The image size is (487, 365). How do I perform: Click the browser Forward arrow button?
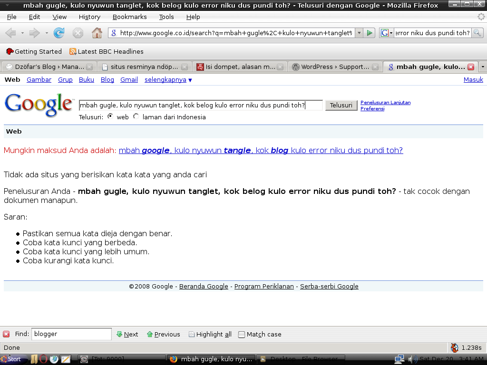point(34,33)
